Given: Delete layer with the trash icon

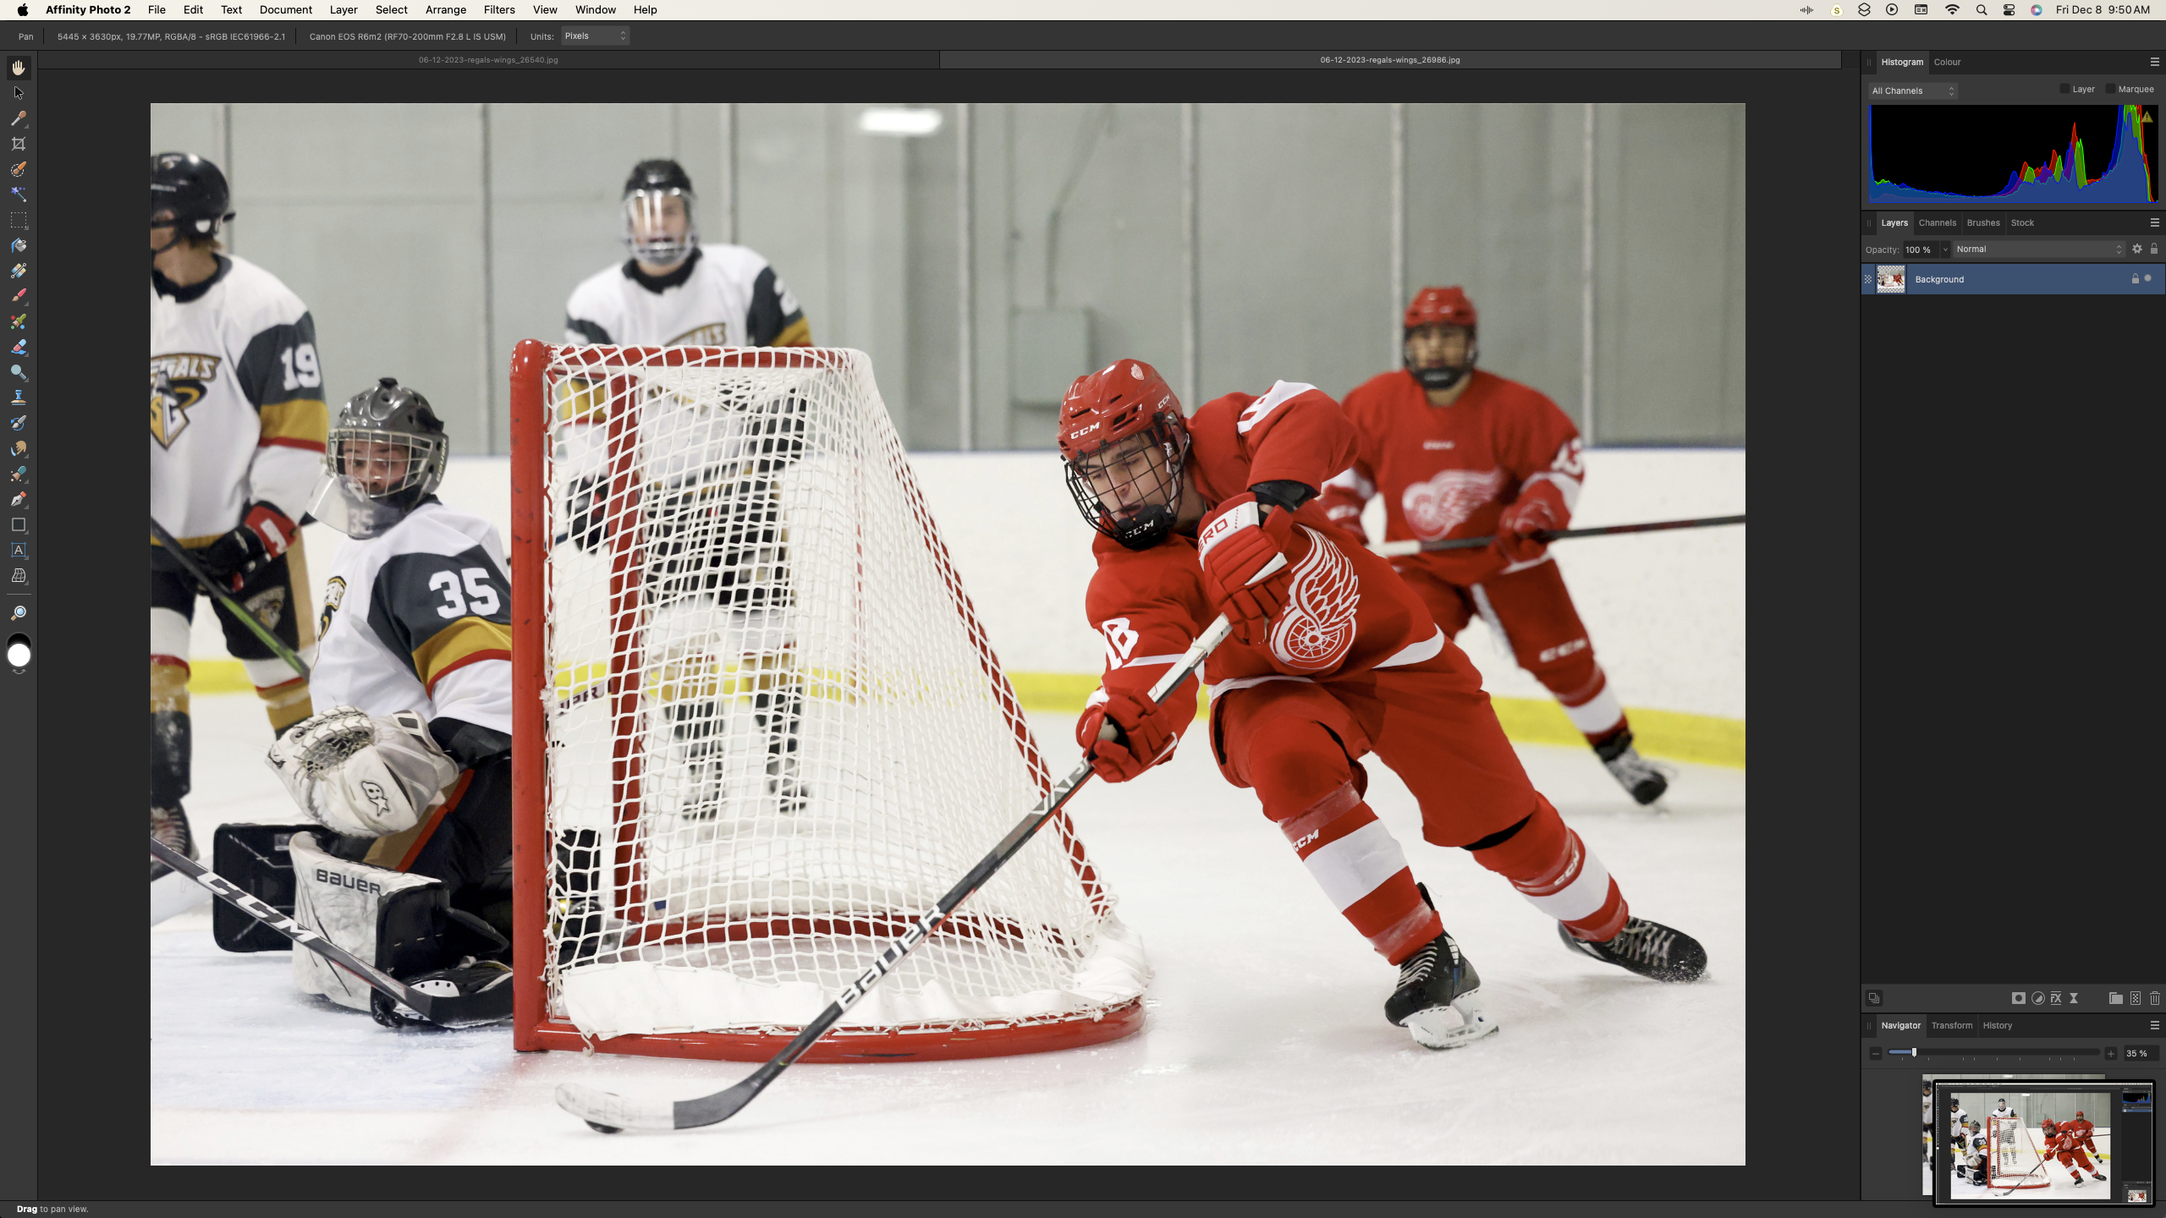Looking at the screenshot, I should 2155,998.
